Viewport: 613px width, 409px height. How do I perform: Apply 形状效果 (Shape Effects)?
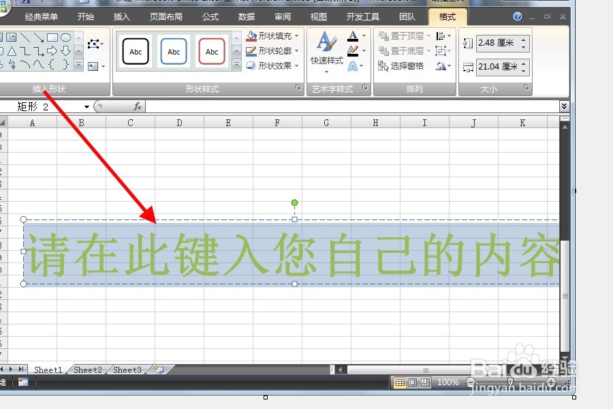[270, 65]
